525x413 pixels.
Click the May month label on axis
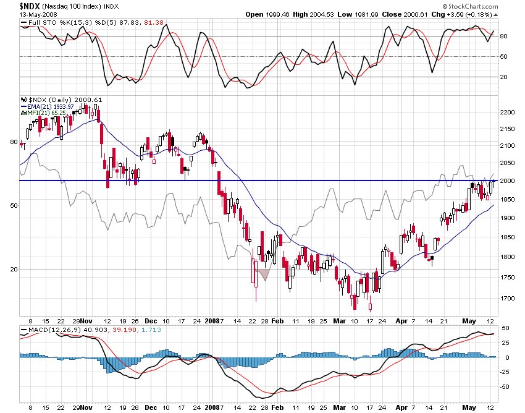469,321
